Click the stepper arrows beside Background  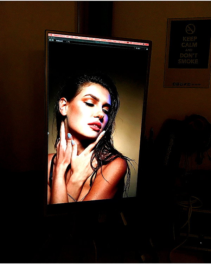[x=67, y=42]
